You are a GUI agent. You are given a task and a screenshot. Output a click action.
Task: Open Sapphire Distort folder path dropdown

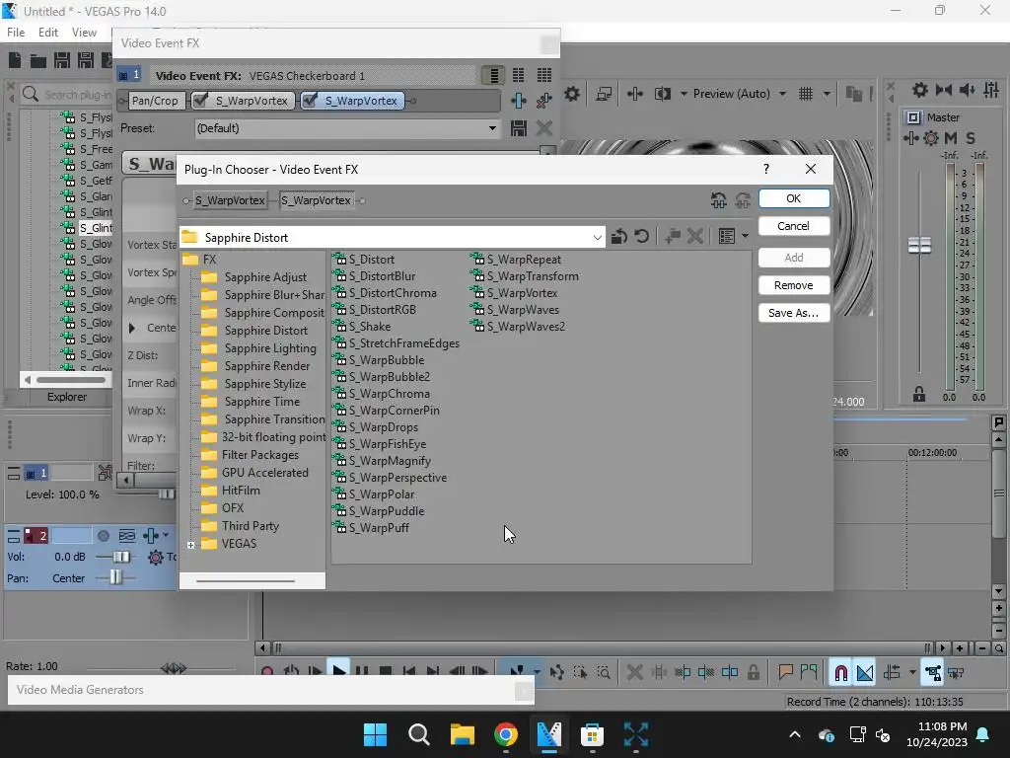(597, 238)
